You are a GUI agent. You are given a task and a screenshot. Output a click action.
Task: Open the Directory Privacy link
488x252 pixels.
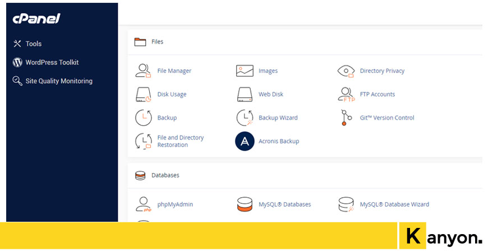(382, 71)
